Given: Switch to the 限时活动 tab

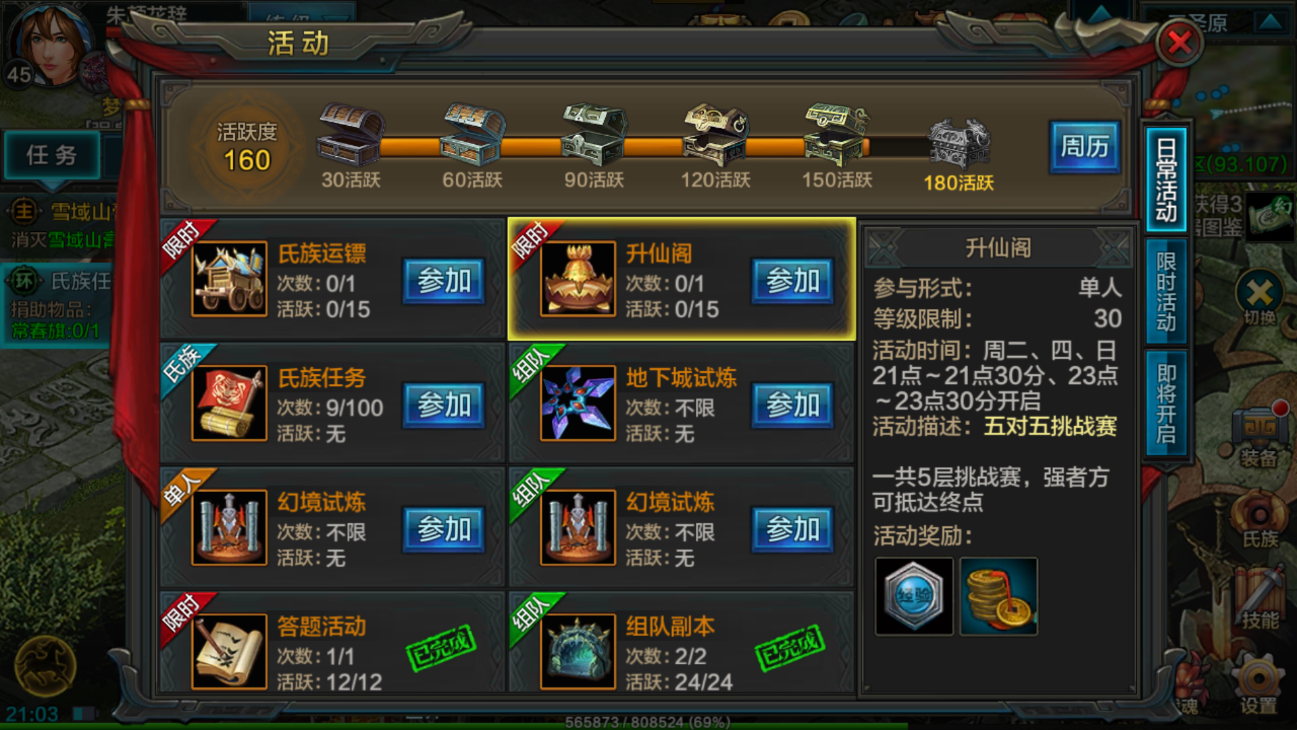Looking at the screenshot, I should pyautogui.click(x=1166, y=291).
